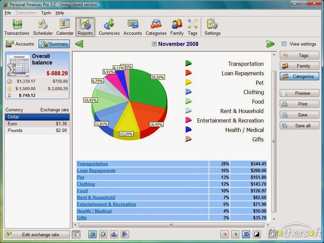This screenshot has width=324, height=243.
Task: Toggle the 3D chart mode
Action: click(246, 234)
